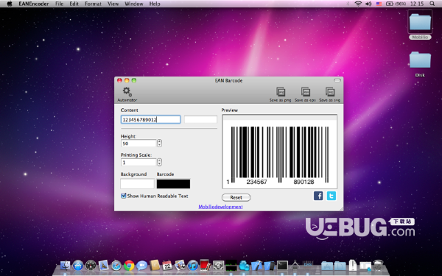Click the Printing Scale stepper arrows
Image resolution: width=442 pixels, height=276 pixels.
160,162
